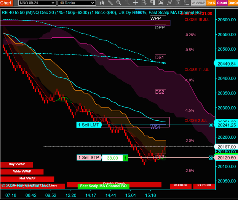Click the US RTH OR button
The width and height of the screenshot is (238, 200).
(x=204, y=186)
